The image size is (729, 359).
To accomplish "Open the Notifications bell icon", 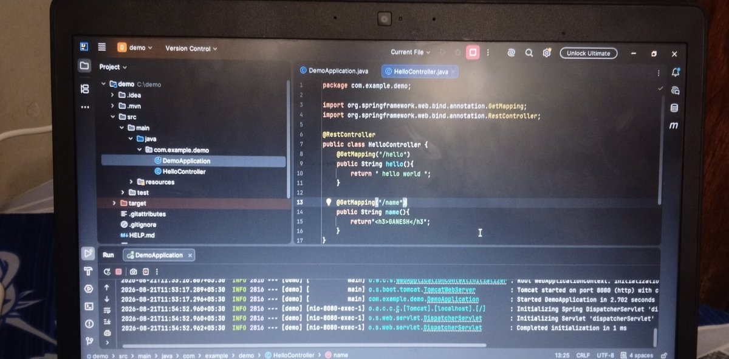I will tap(675, 72).
